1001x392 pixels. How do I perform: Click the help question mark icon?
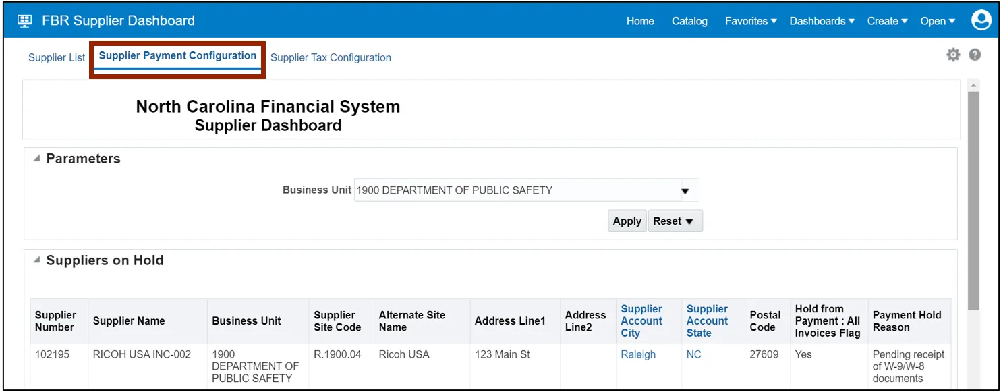(975, 55)
